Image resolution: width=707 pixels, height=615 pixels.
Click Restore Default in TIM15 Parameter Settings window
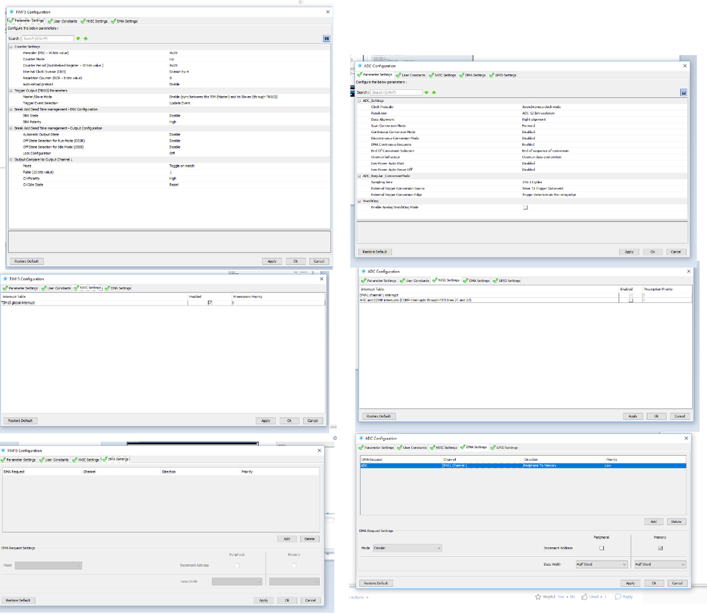pos(27,262)
